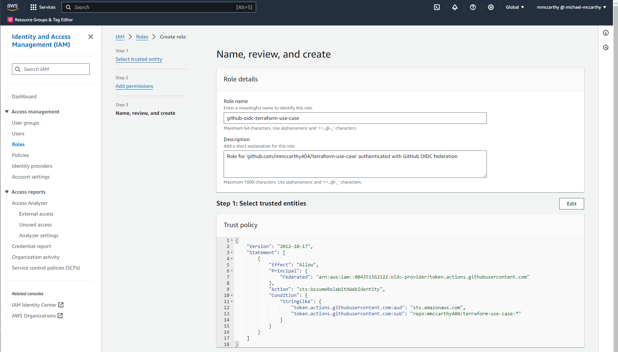The width and height of the screenshot is (618, 352).
Task: Open the info panel icon on right edge
Action: point(606,33)
